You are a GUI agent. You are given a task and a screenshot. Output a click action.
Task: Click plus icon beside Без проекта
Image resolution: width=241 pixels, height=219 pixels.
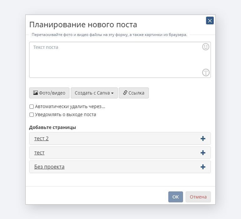[x=203, y=167]
